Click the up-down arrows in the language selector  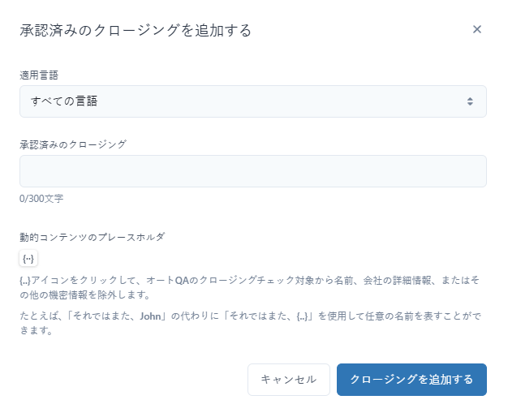point(470,101)
